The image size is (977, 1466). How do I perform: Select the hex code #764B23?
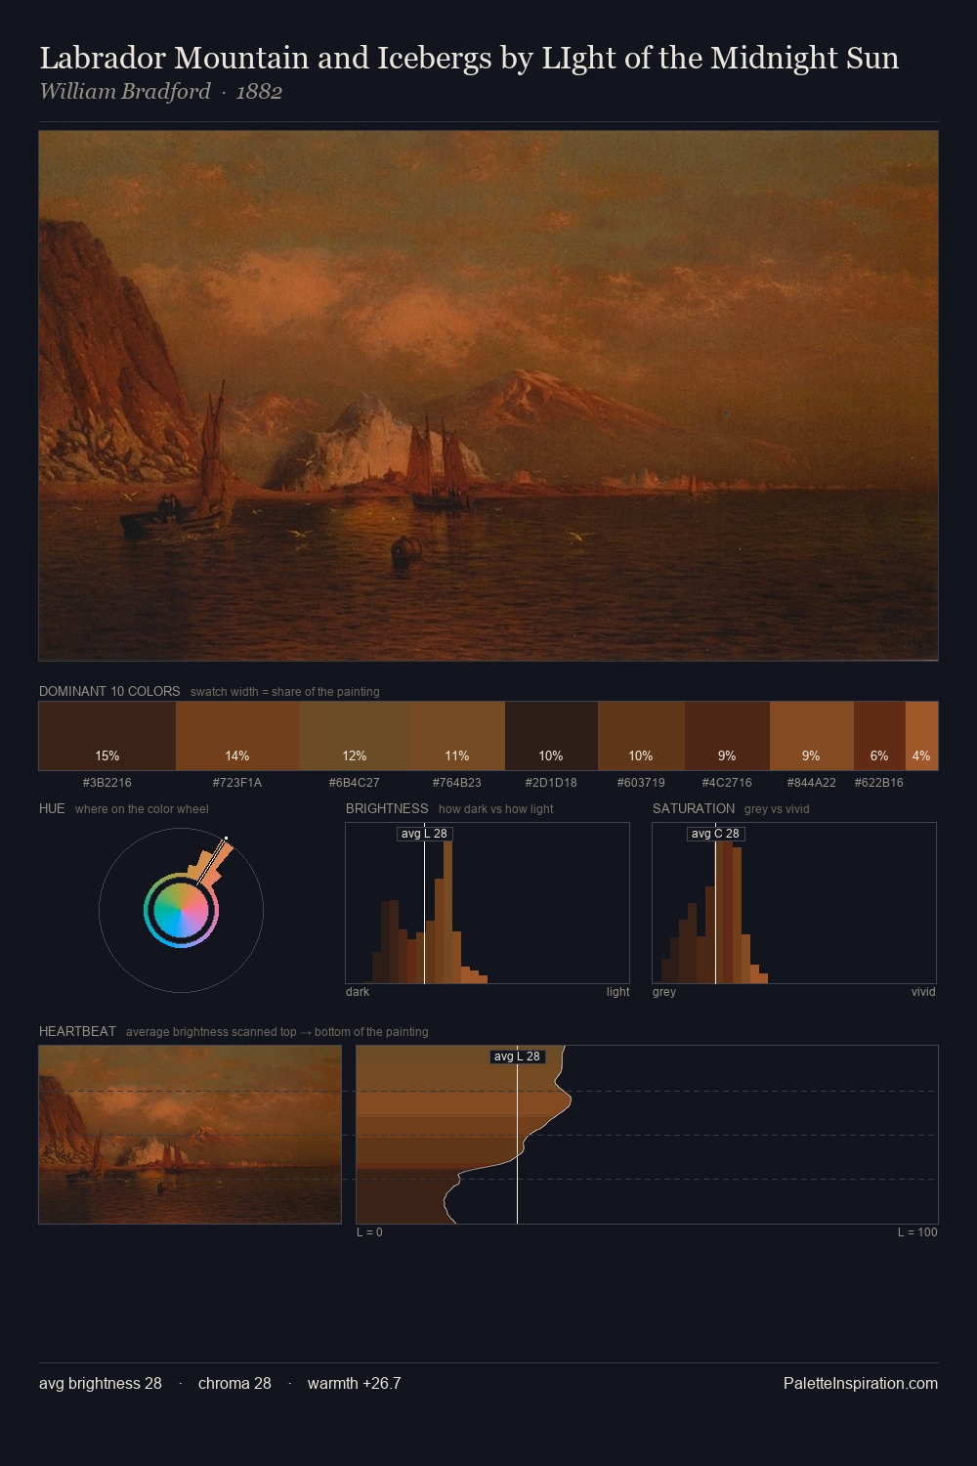click(x=457, y=783)
